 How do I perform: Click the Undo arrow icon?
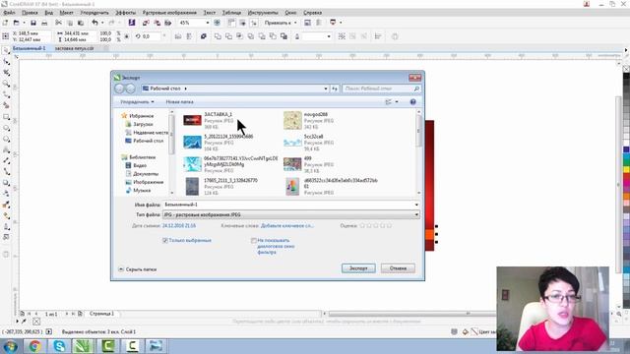click(94, 23)
